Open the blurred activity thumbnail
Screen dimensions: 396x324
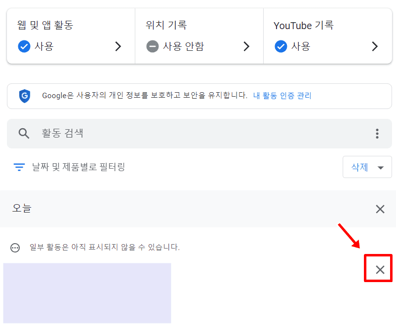pyautogui.click(x=87, y=293)
